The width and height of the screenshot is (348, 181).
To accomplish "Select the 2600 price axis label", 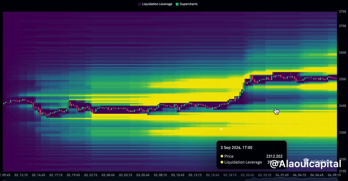I will [x=342, y=53].
